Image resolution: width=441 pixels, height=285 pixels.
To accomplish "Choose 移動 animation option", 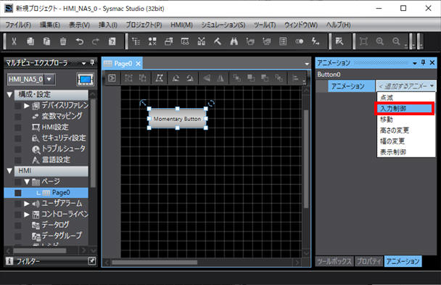I will (406, 120).
